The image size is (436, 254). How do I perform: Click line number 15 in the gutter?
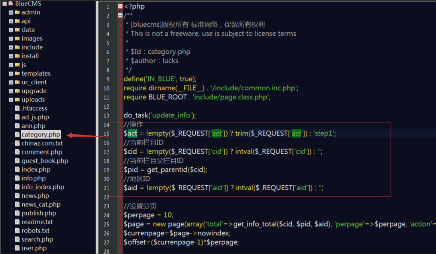pyautogui.click(x=106, y=134)
